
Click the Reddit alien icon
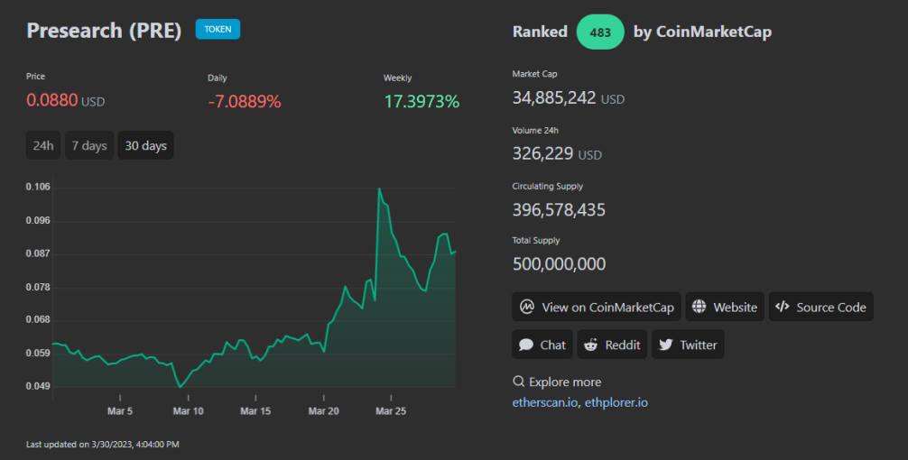pyautogui.click(x=590, y=345)
